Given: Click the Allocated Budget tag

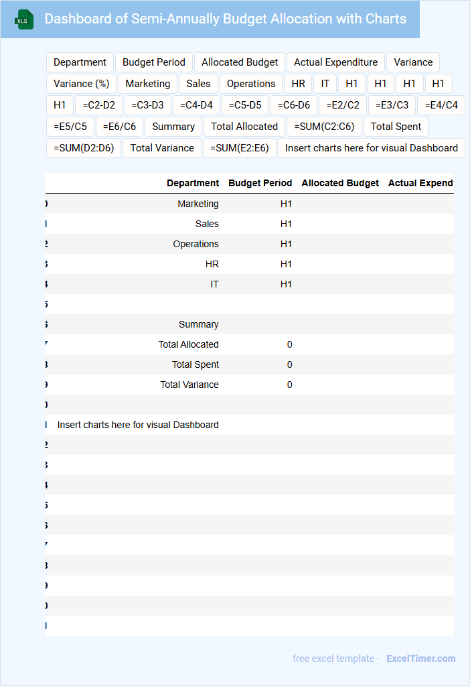Looking at the screenshot, I should [x=240, y=62].
